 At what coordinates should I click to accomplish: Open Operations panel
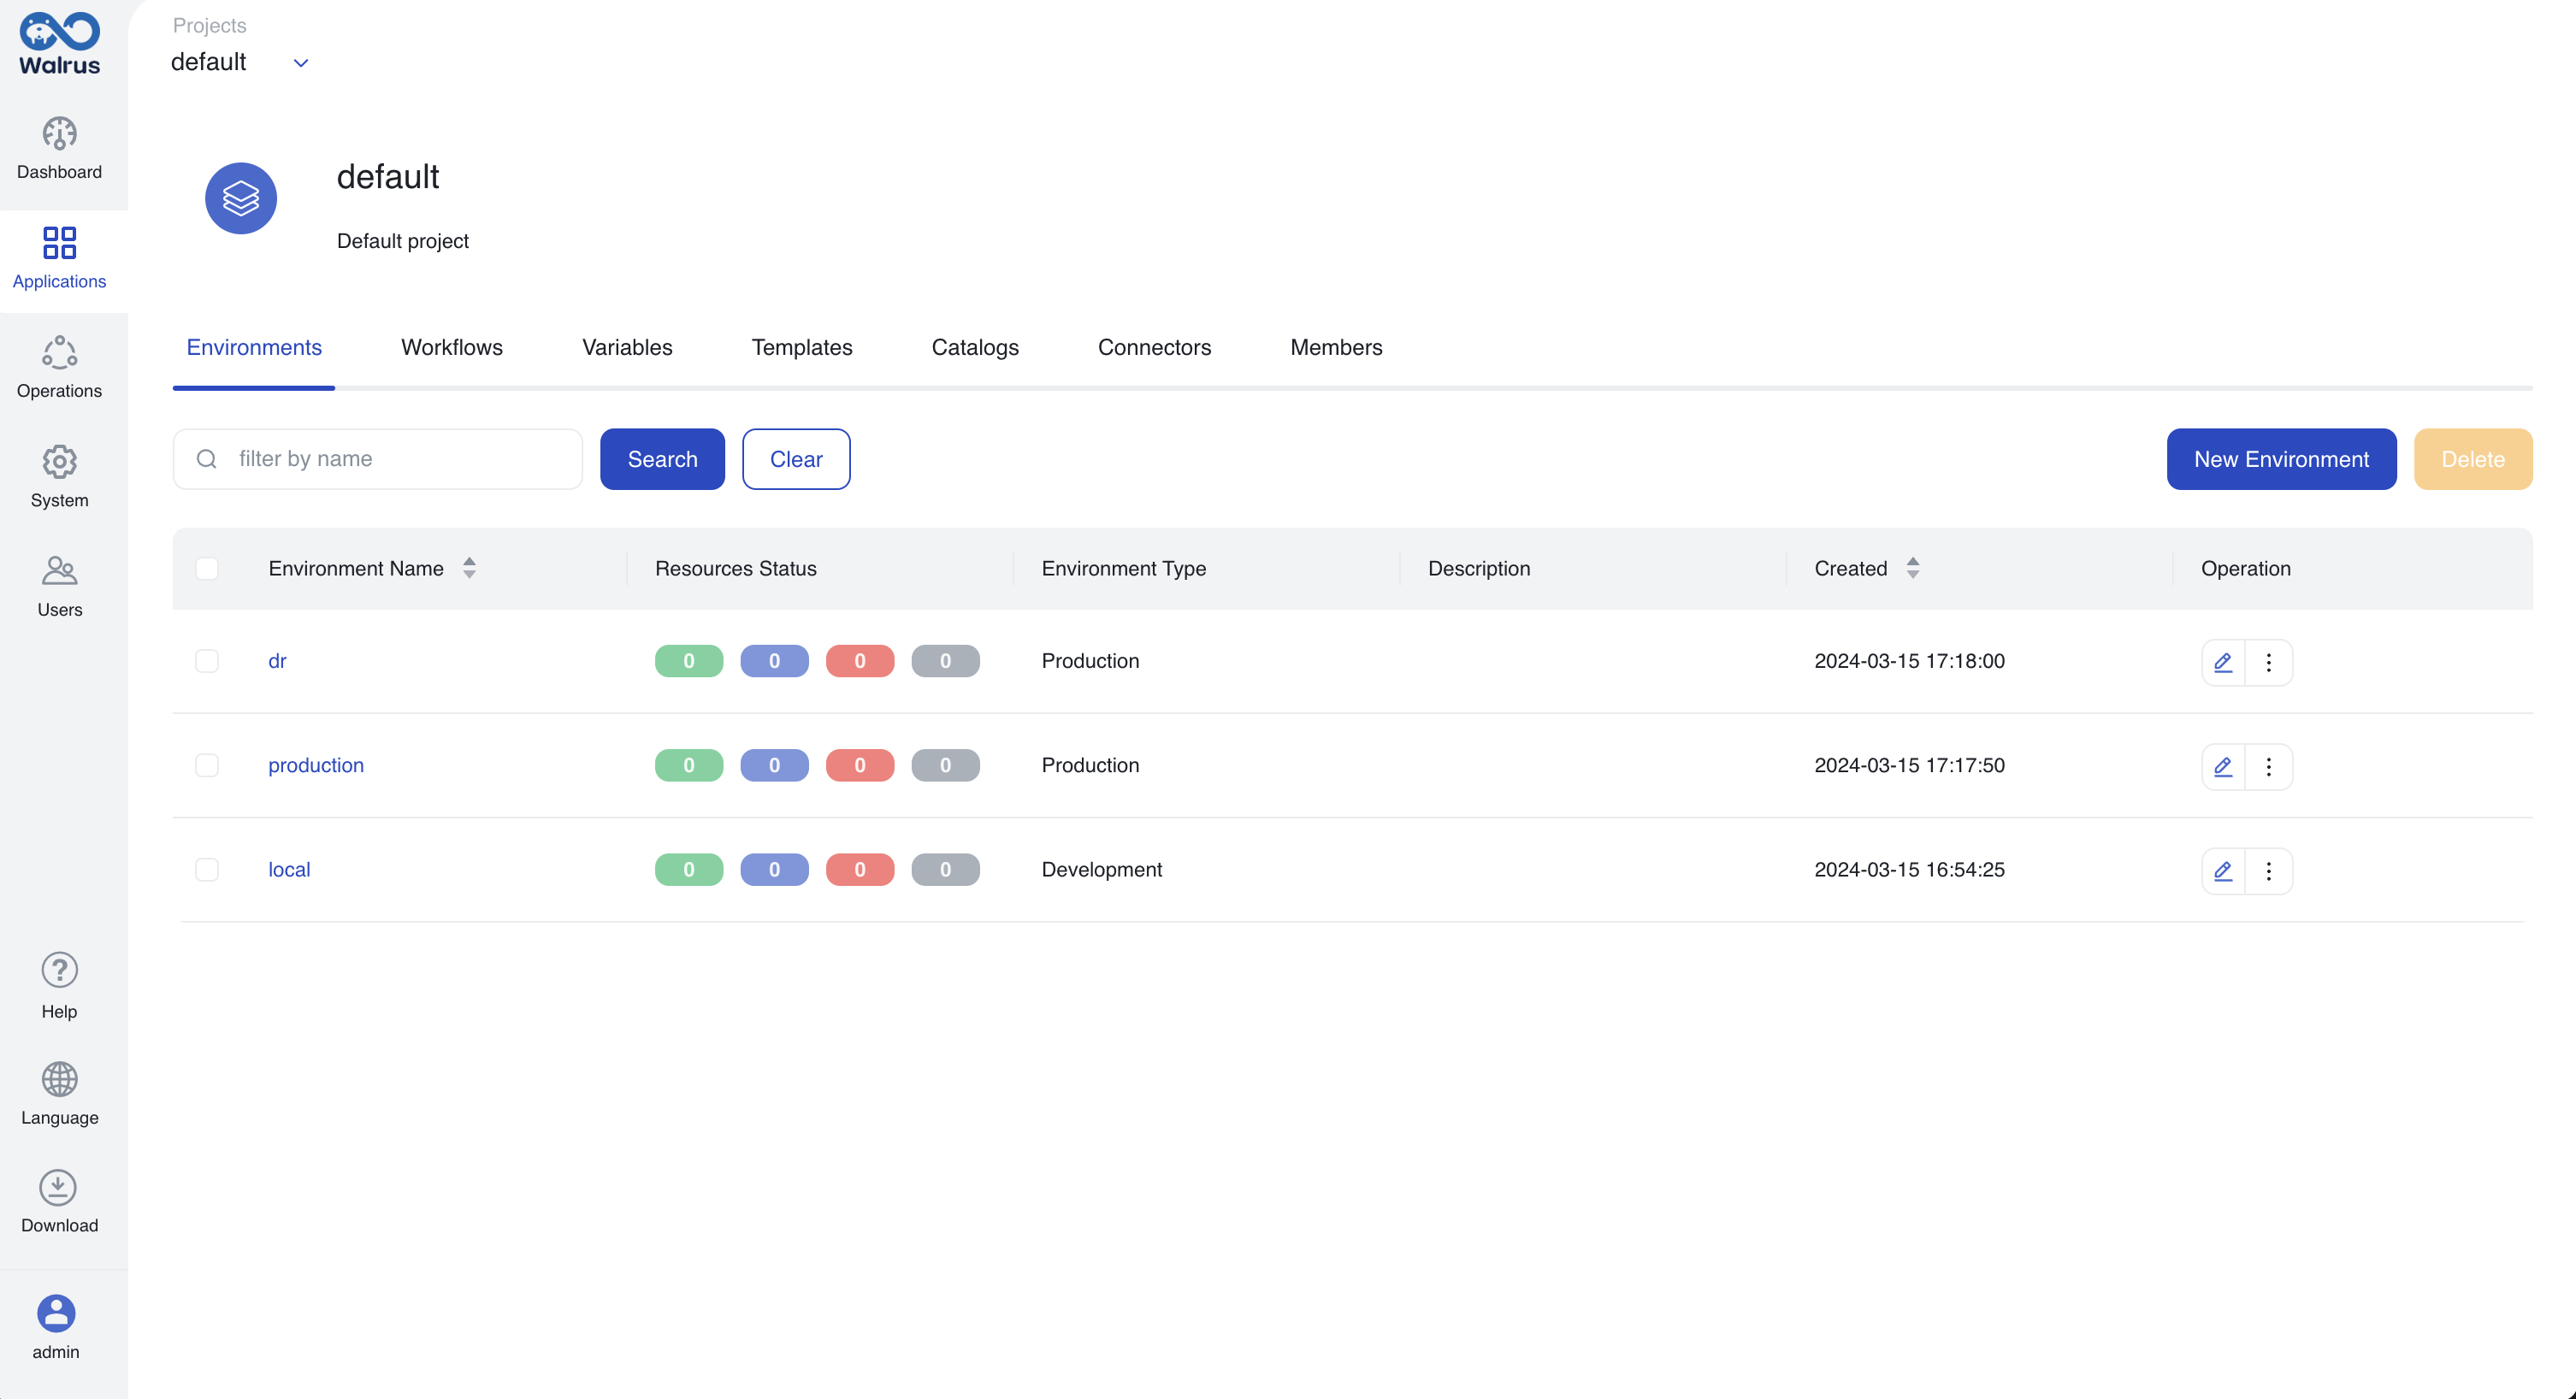(x=59, y=369)
